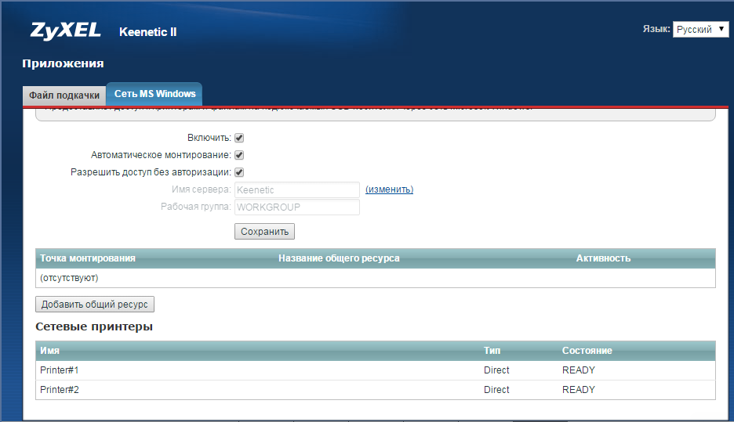Toggle the Включить checkbox
Screen dimensions: 734x422
click(x=240, y=138)
